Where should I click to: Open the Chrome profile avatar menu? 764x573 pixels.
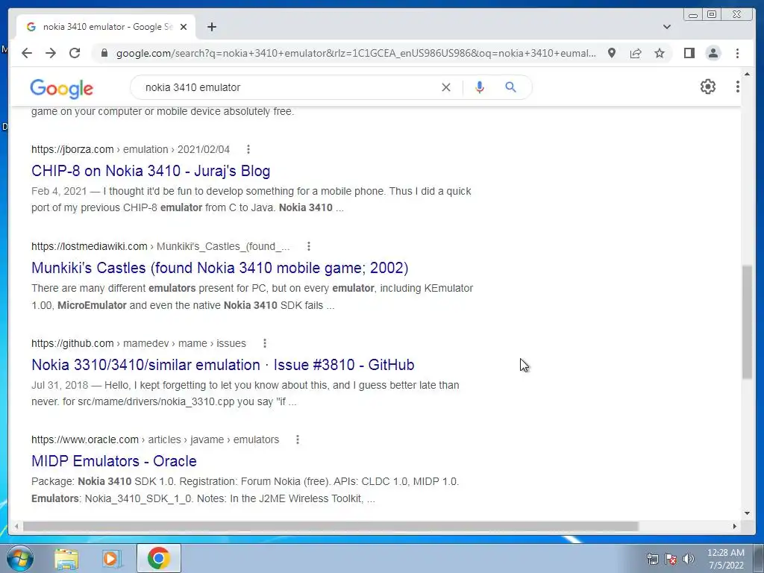[x=713, y=53]
